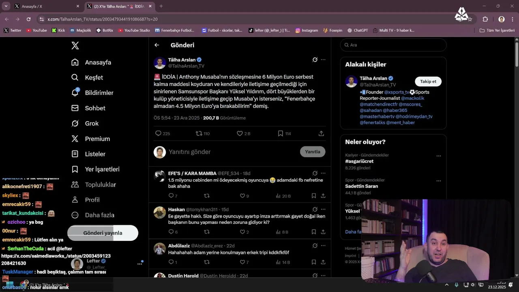Bookmark EFE'S / KARA MAMBA comment
The image size is (519, 292).
[314, 196]
